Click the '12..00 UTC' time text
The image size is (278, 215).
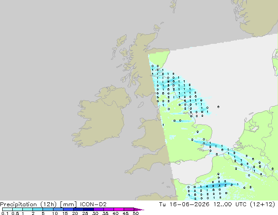coord(230,204)
